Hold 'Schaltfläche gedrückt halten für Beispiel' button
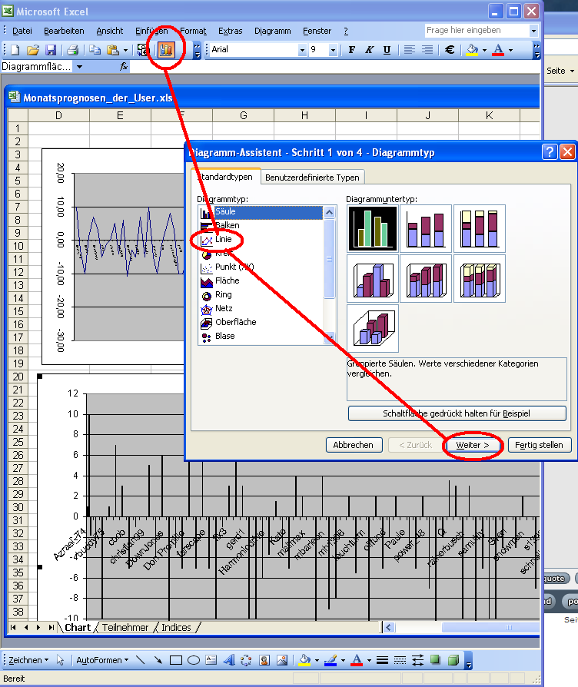 pyautogui.click(x=457, y=413)
